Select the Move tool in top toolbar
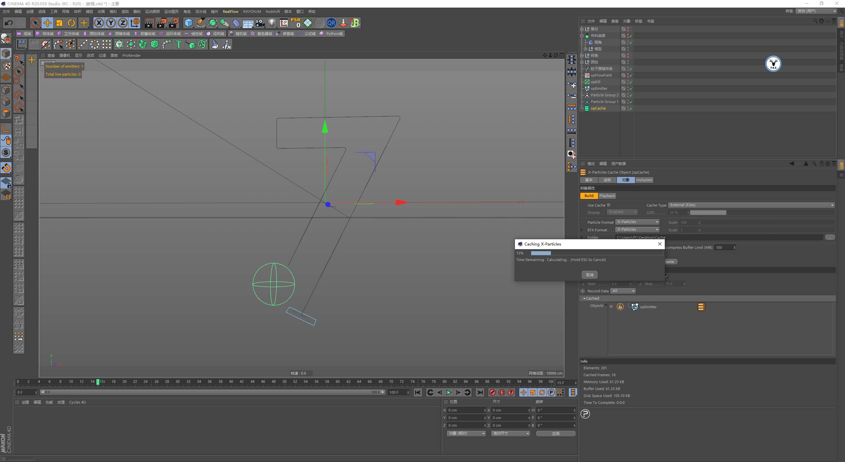Screen dimensions: 845x462 point(48,23)
